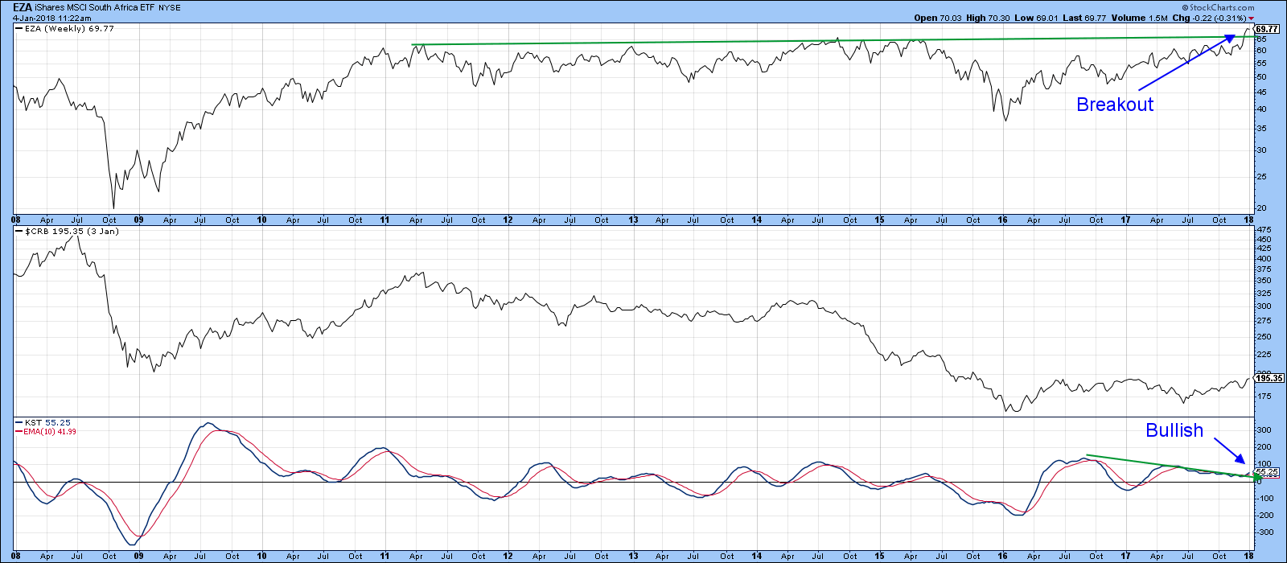Viewport: 1287px width, 563px height.
Task: Click the 325 label on the CRB axis
Action: (x=1264, y=293)
